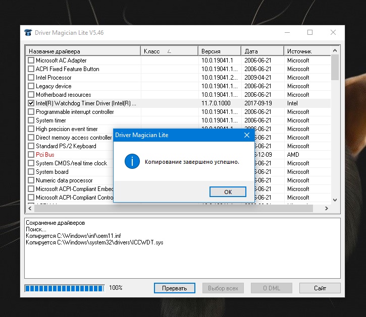Tick the High precision event timer checkbox
This screenshot has width=366, height=317.
point(31,129)
